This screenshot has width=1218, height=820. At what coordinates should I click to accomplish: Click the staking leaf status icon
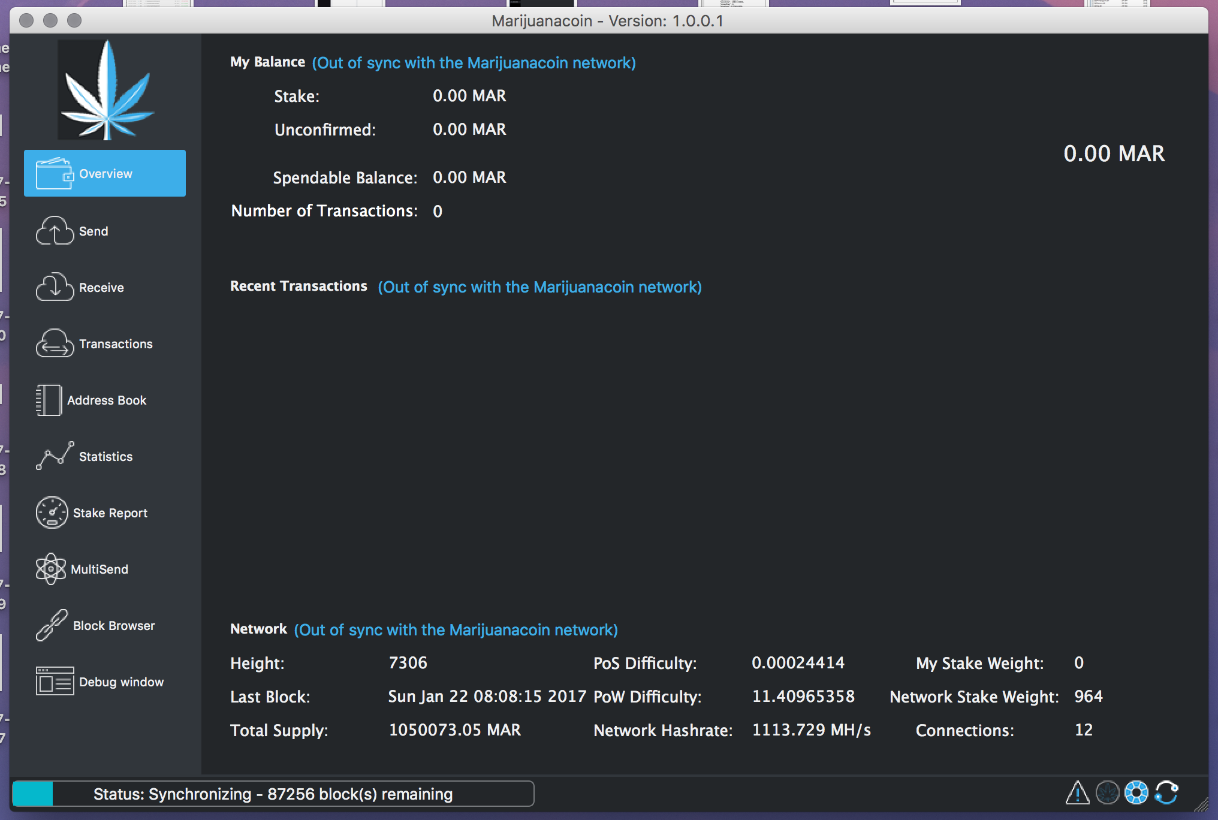click(1107, 792)
